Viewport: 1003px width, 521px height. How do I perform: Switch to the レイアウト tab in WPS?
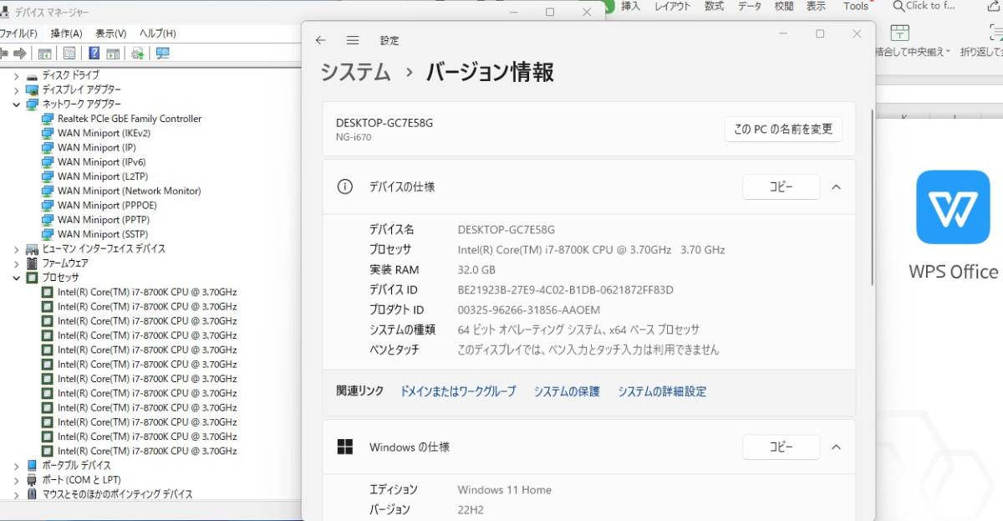point(673,6)
